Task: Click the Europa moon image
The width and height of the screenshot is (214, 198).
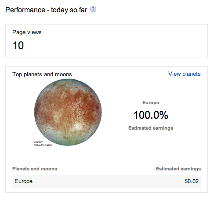Action: 68,112
